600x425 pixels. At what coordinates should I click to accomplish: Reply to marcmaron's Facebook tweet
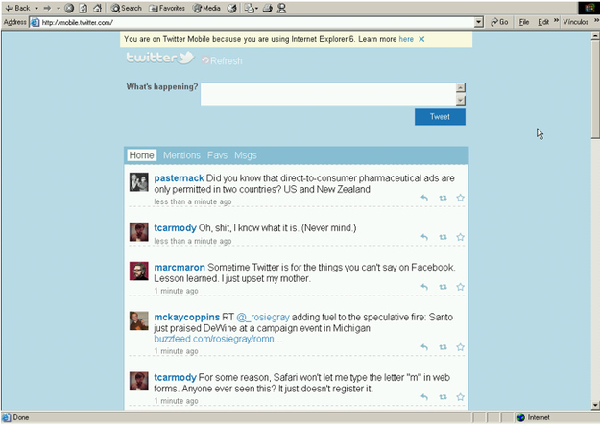coord(424,287)
